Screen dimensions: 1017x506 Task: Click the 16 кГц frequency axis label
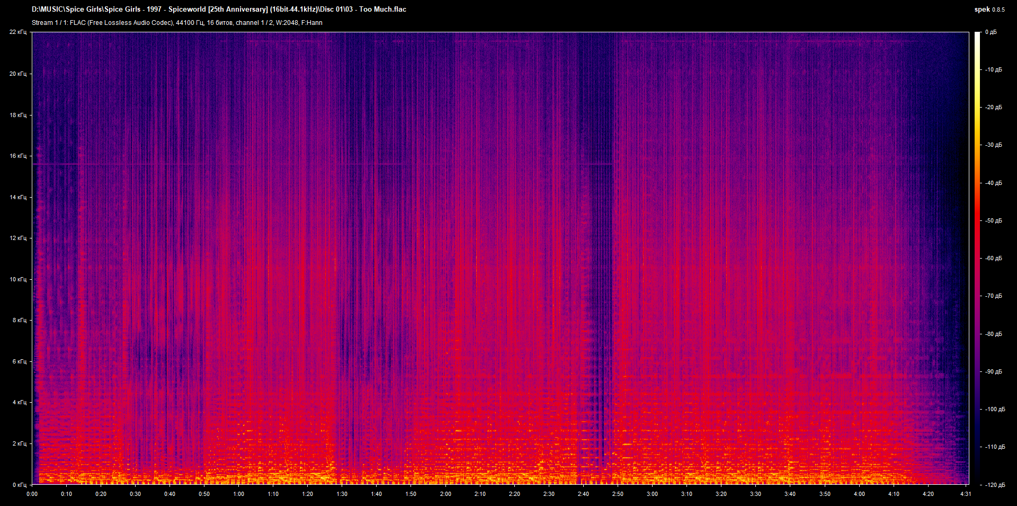[17, 156]
